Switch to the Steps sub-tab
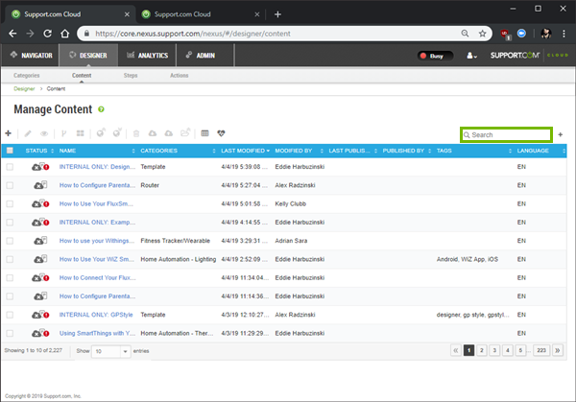The height and width of the screenshot is (402, 576). coord(131,75)
